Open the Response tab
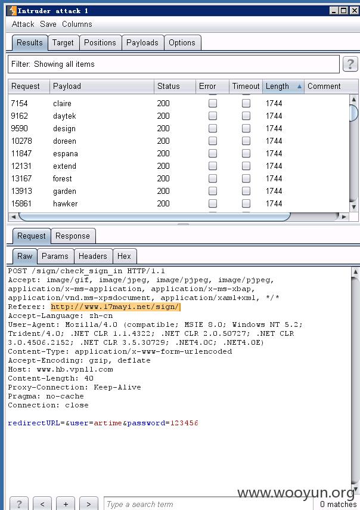The height and width of the screenshot is (510, 360). click(73, 236)
